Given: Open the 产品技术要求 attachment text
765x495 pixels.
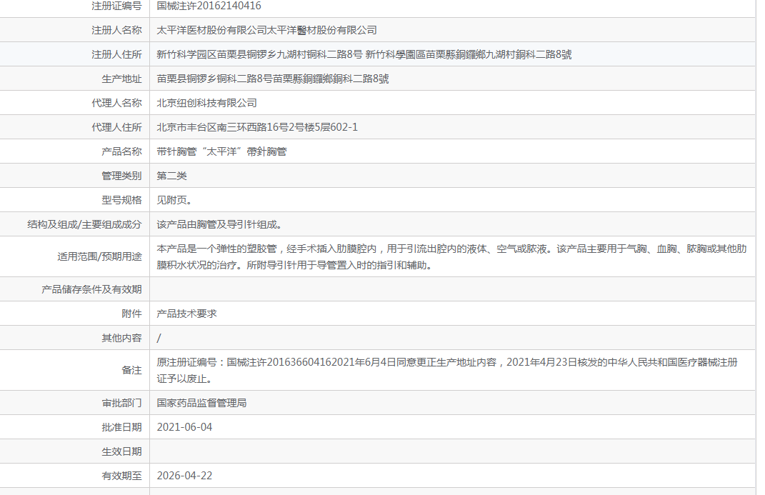Looking at the screenshot, I should pos(186,314).
